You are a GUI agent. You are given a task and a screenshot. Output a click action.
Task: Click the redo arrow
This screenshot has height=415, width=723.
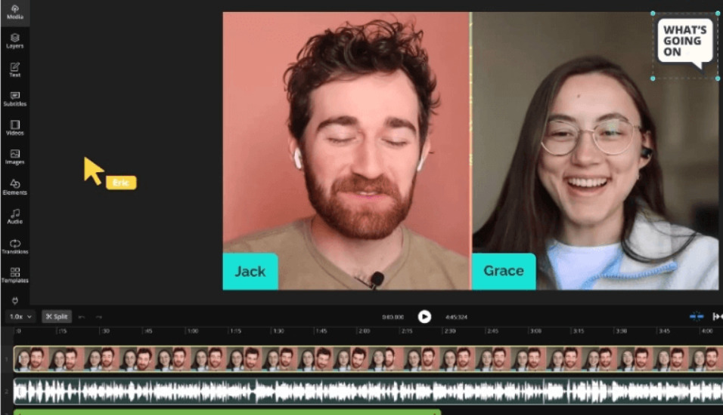point(98,317)
